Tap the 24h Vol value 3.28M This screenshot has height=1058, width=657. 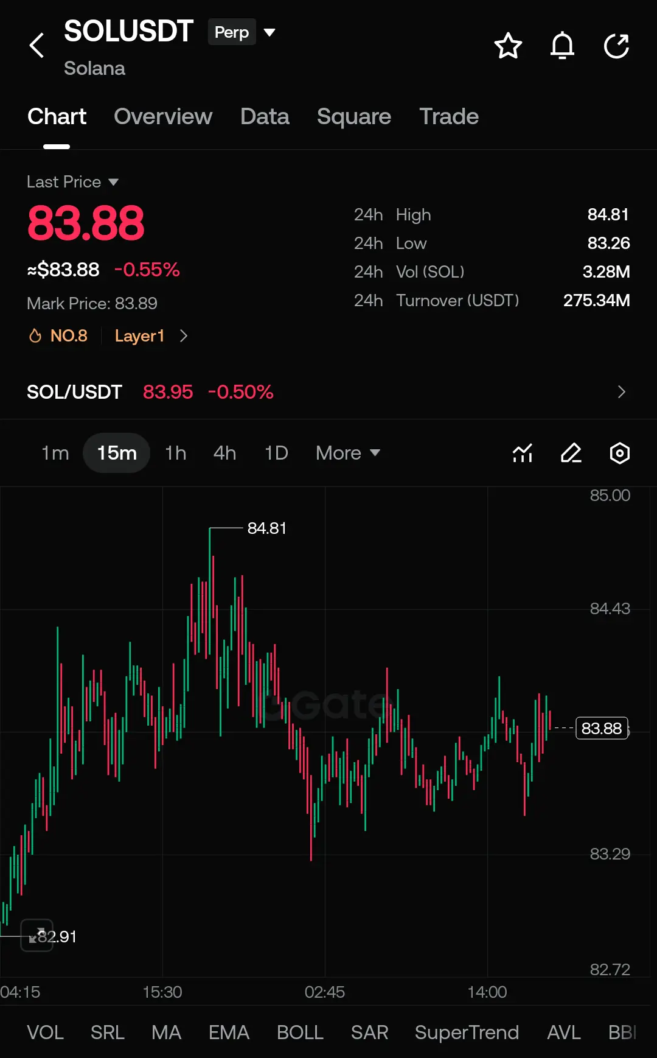click(x=606, y=272)
